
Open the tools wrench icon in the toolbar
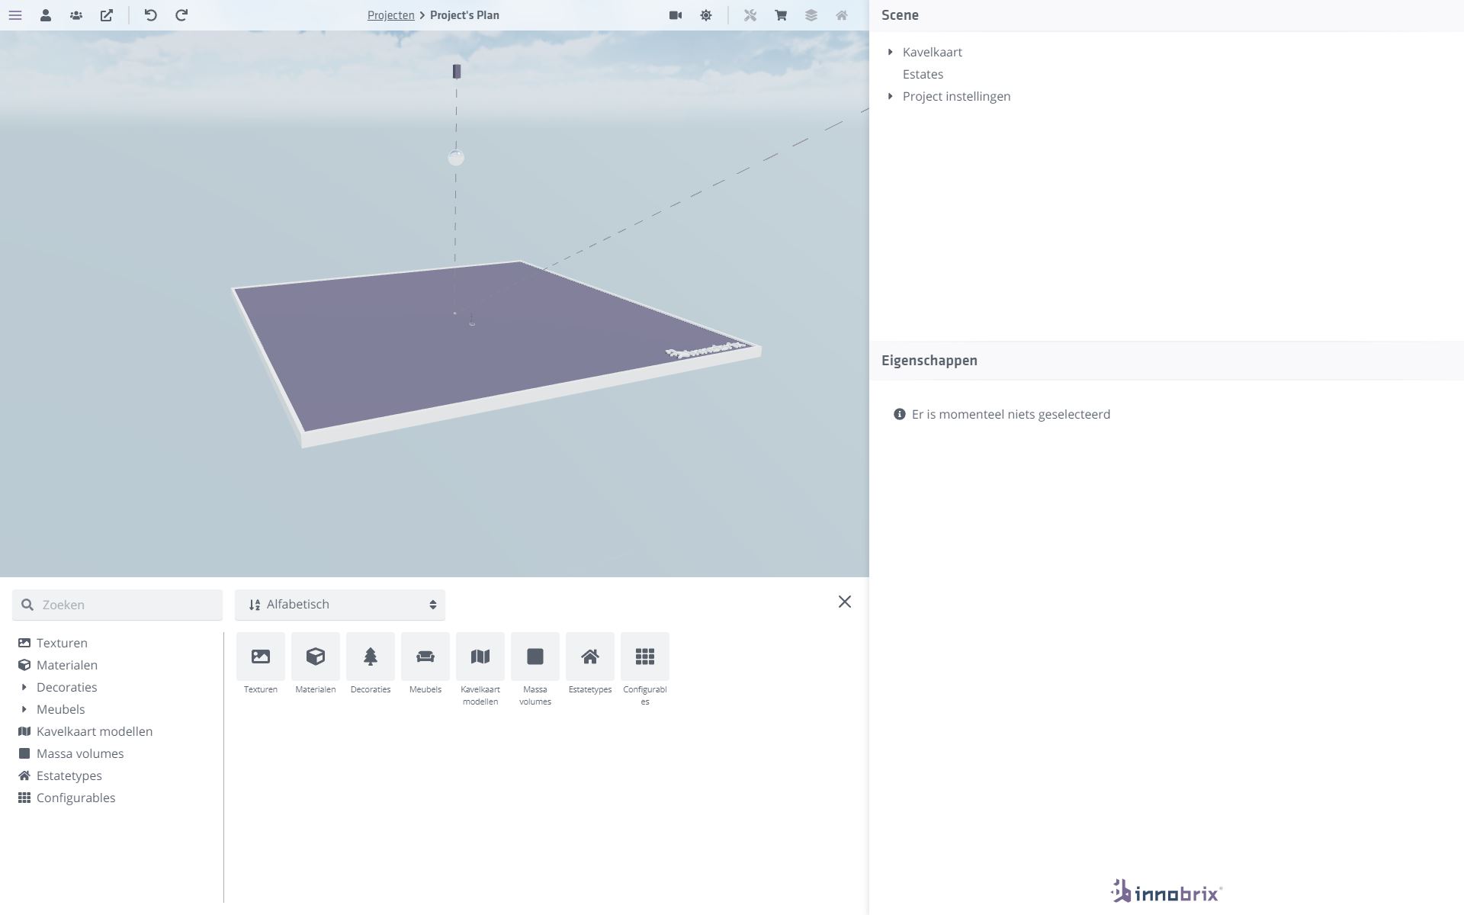tap(750, 14)
